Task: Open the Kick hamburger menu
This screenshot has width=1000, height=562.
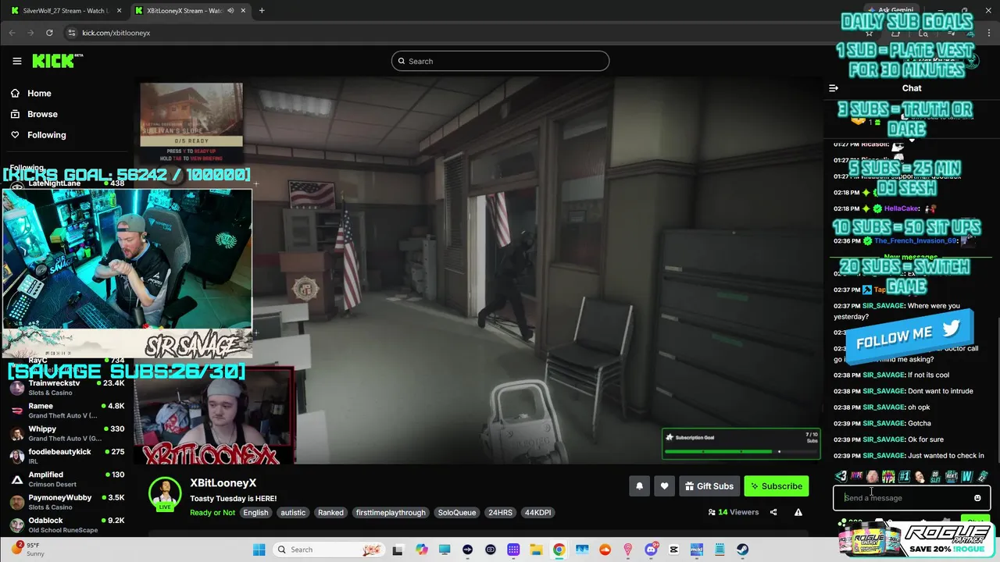Action: coord(17,61)
